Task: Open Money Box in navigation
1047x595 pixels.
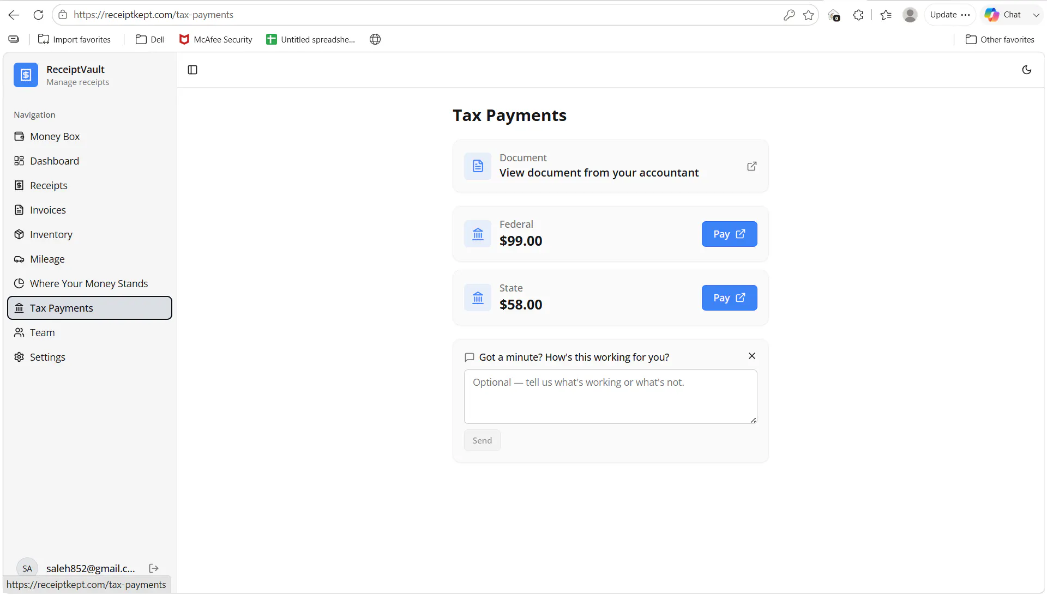Action: tap(90, 136)
